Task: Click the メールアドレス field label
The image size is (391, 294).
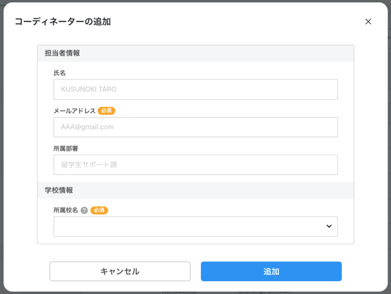Action: tap(75, 111)
